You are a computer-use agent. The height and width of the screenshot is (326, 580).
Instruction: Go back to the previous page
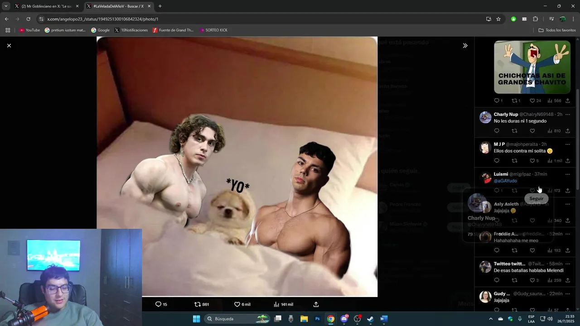(x=6, y=19)
